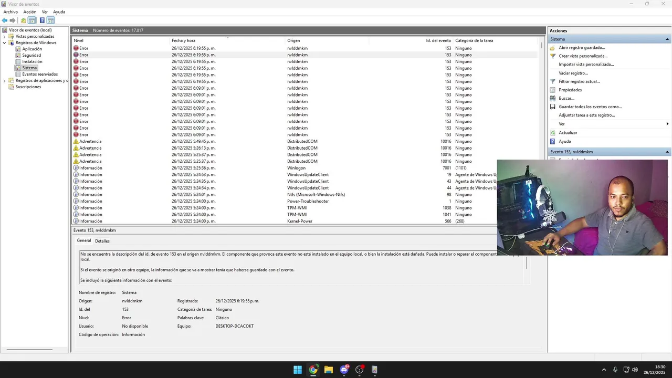Screen dimensions: 672x378
Task: Click the Propiedades sheet icon in Acciones
Action: tap(552, 90)
